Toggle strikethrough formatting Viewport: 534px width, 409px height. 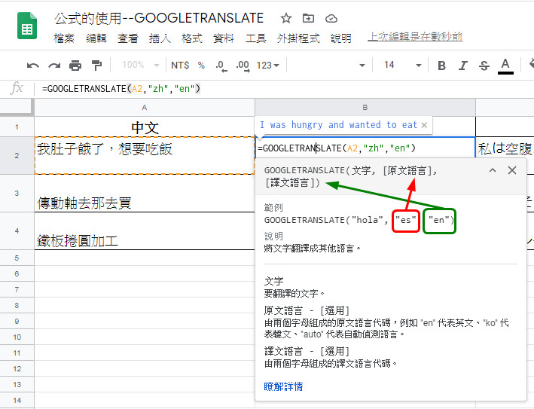coord(484,65)
